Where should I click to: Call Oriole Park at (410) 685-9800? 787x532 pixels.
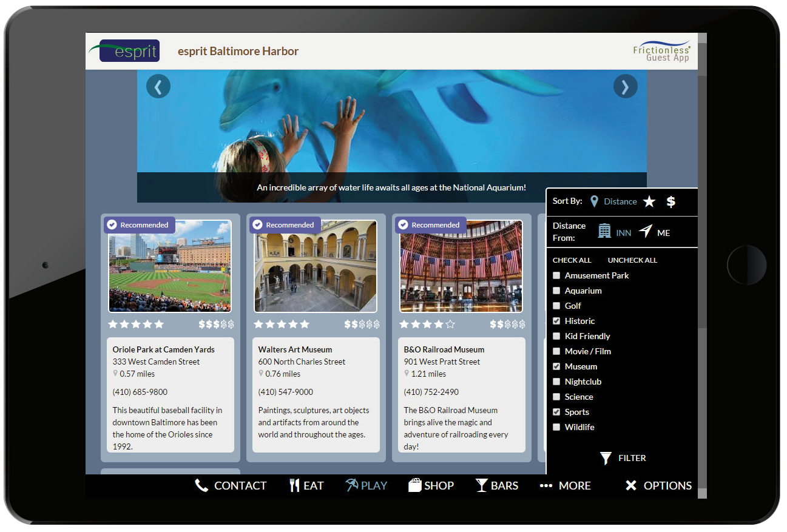140,392
